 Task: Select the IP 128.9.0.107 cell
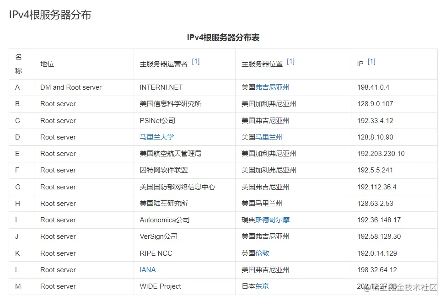click(x=394, y=104)
